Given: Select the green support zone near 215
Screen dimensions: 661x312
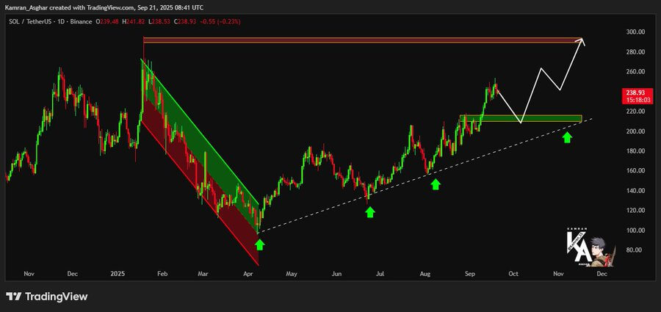Looking at the screenshot, I should pos(521,118).
